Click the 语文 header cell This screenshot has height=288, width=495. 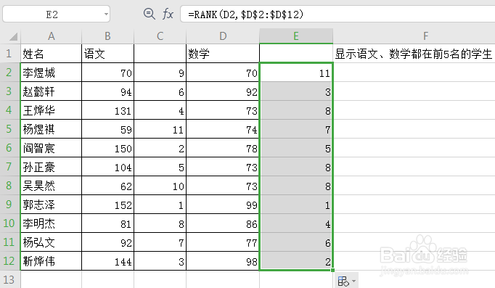coord(107,53)
